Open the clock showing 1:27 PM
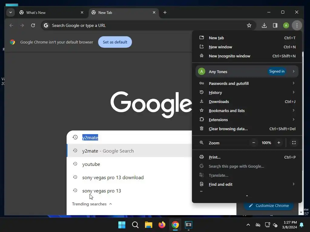310x232 pixels. point(290,225)
